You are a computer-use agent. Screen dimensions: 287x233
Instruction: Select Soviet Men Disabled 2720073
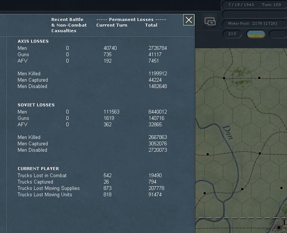tap(158, 150)
